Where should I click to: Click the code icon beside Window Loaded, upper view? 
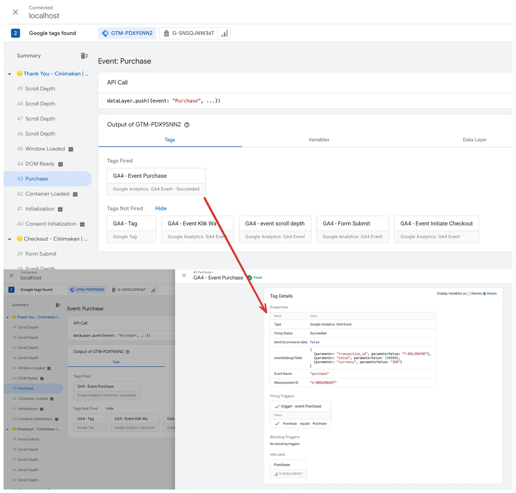pos(71,149)
